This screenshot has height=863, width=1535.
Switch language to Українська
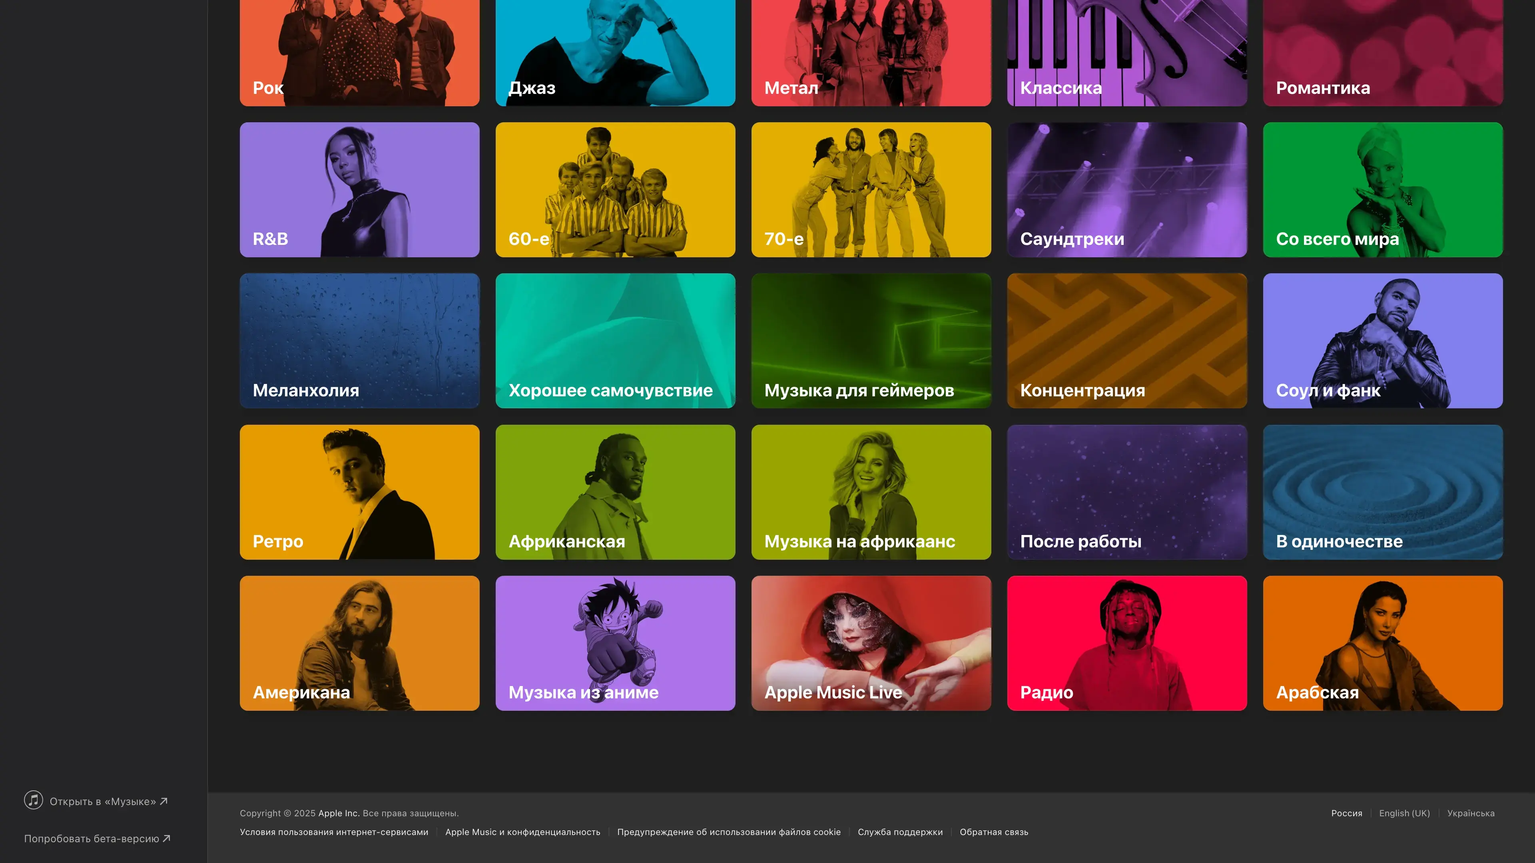coord(1470,813)
